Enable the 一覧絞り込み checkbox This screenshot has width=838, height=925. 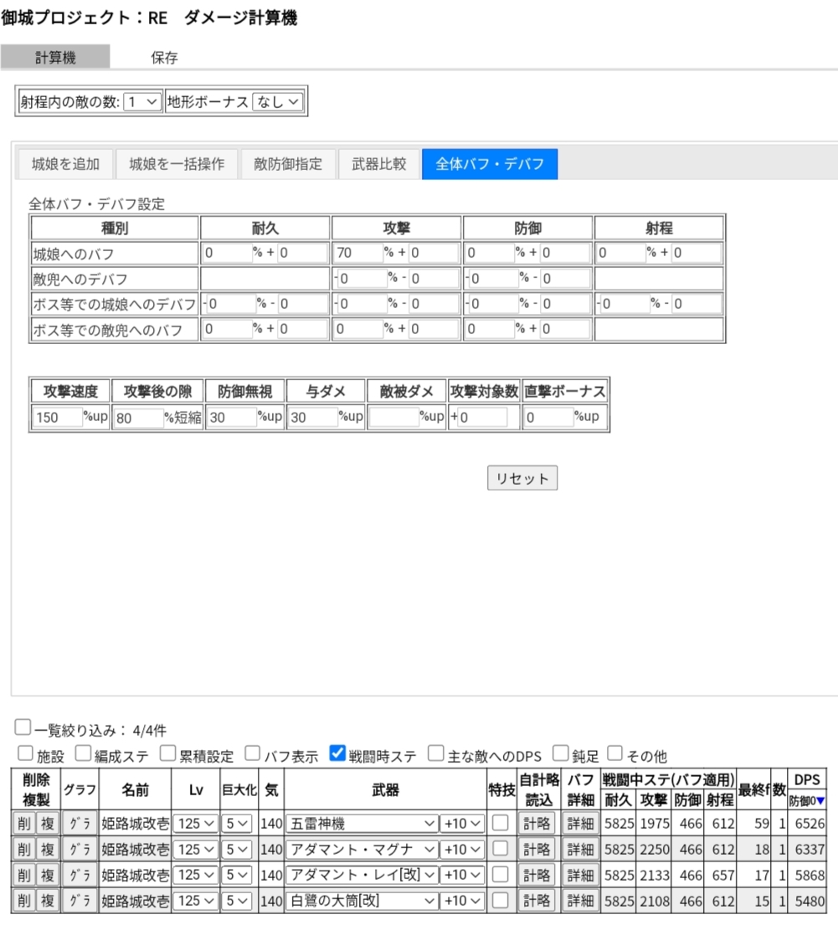coord(23,728)
